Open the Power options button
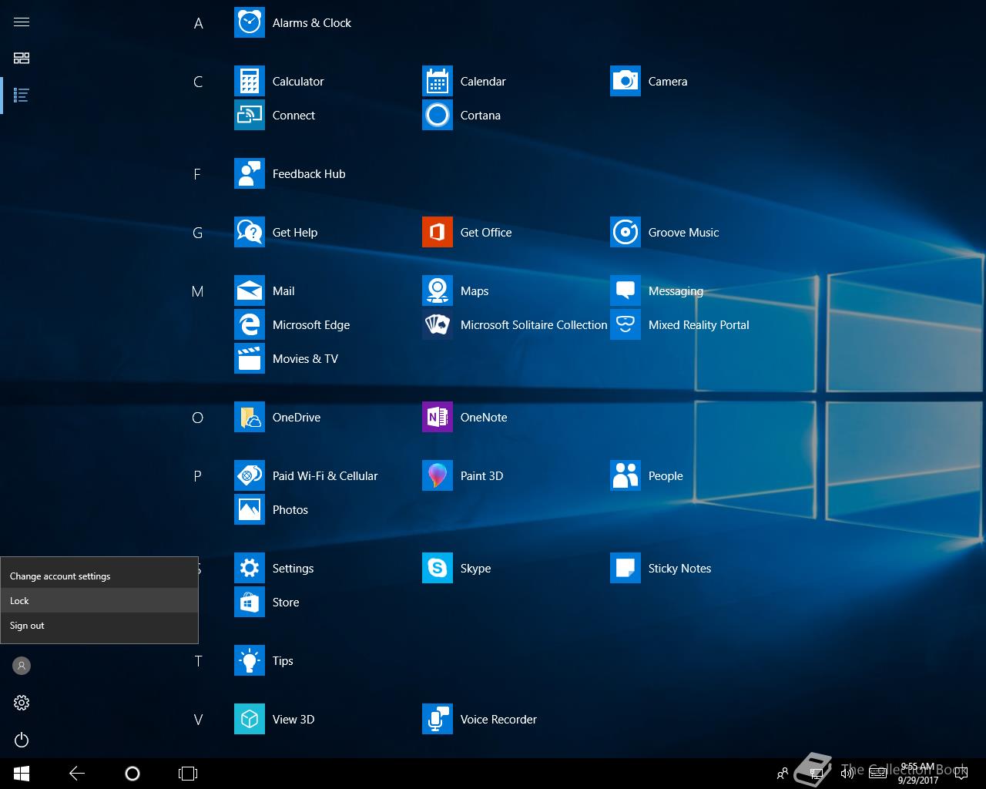The width and height of the screenshot is (986, 789). coord(22,740)
